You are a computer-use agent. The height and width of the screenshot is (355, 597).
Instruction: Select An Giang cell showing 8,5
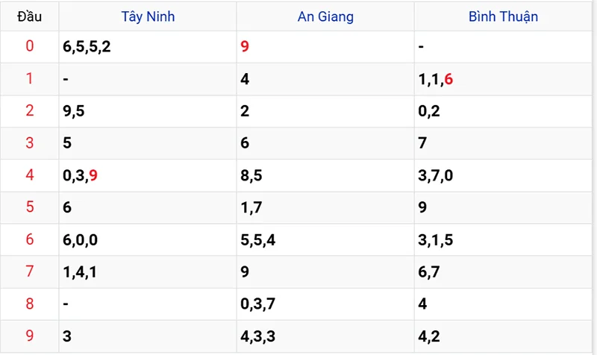[x=251, y=175]
